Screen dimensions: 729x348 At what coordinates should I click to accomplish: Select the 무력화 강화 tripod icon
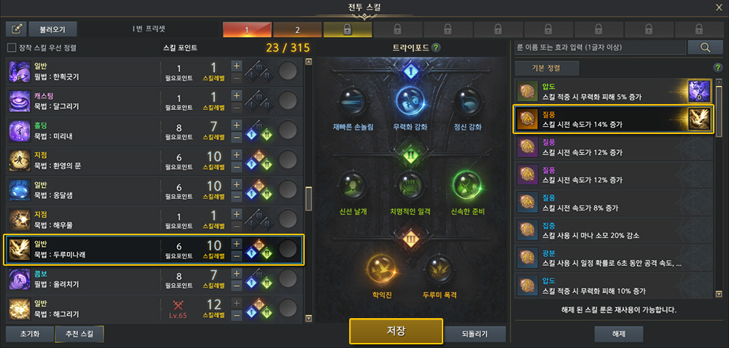[410, 102]
